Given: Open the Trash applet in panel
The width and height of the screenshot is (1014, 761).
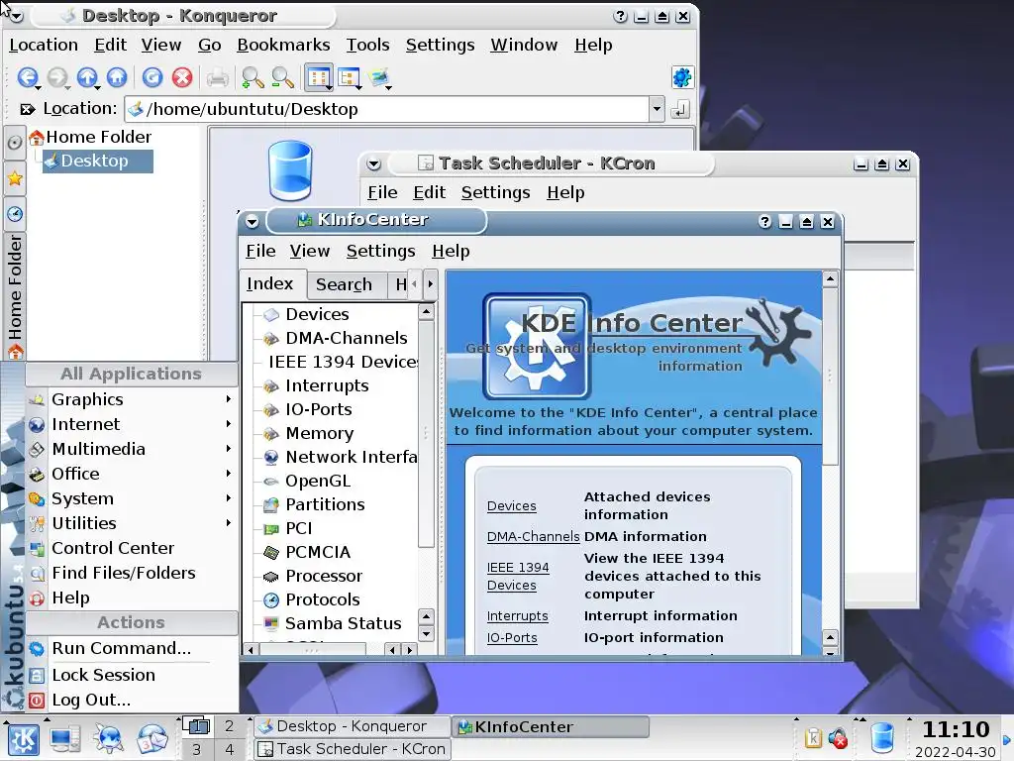Looking at the screenshot, I should [x=882, y=738].
